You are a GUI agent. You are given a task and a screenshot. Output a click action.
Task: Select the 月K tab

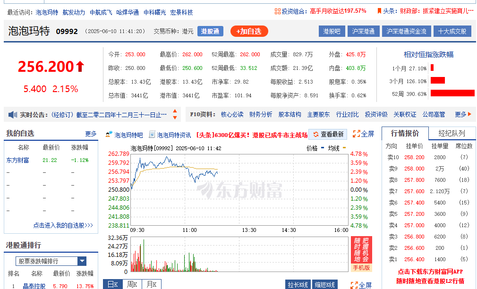pyautogui.click(x=152, y=284)
